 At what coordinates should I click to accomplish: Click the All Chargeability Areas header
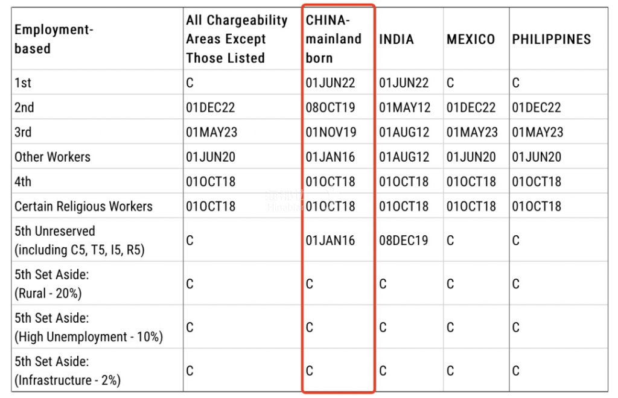[237, 39]
